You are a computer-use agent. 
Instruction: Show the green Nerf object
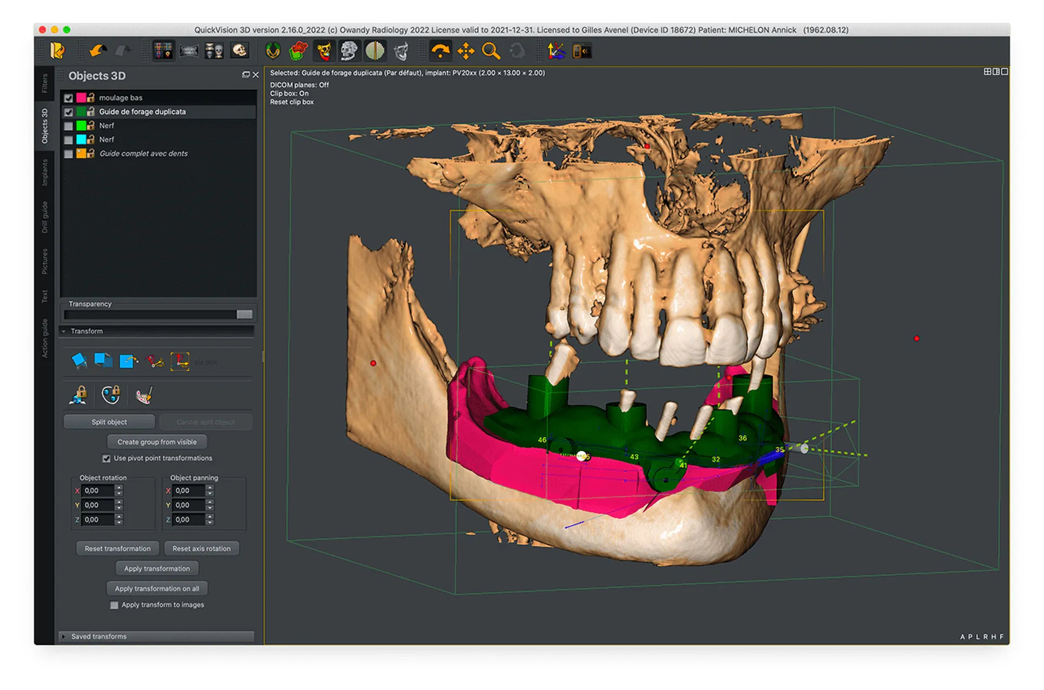coord(69,125)
